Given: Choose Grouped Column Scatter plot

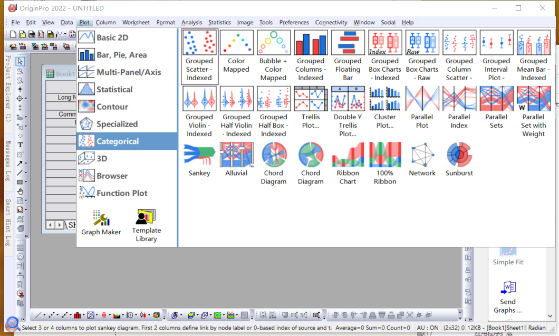Looking at the screenshot, I should click(x=459, y=56).
